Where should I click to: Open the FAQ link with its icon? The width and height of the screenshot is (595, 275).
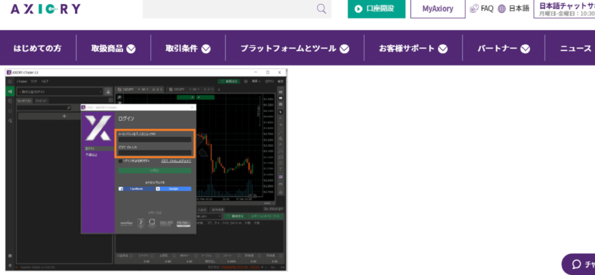482,9
